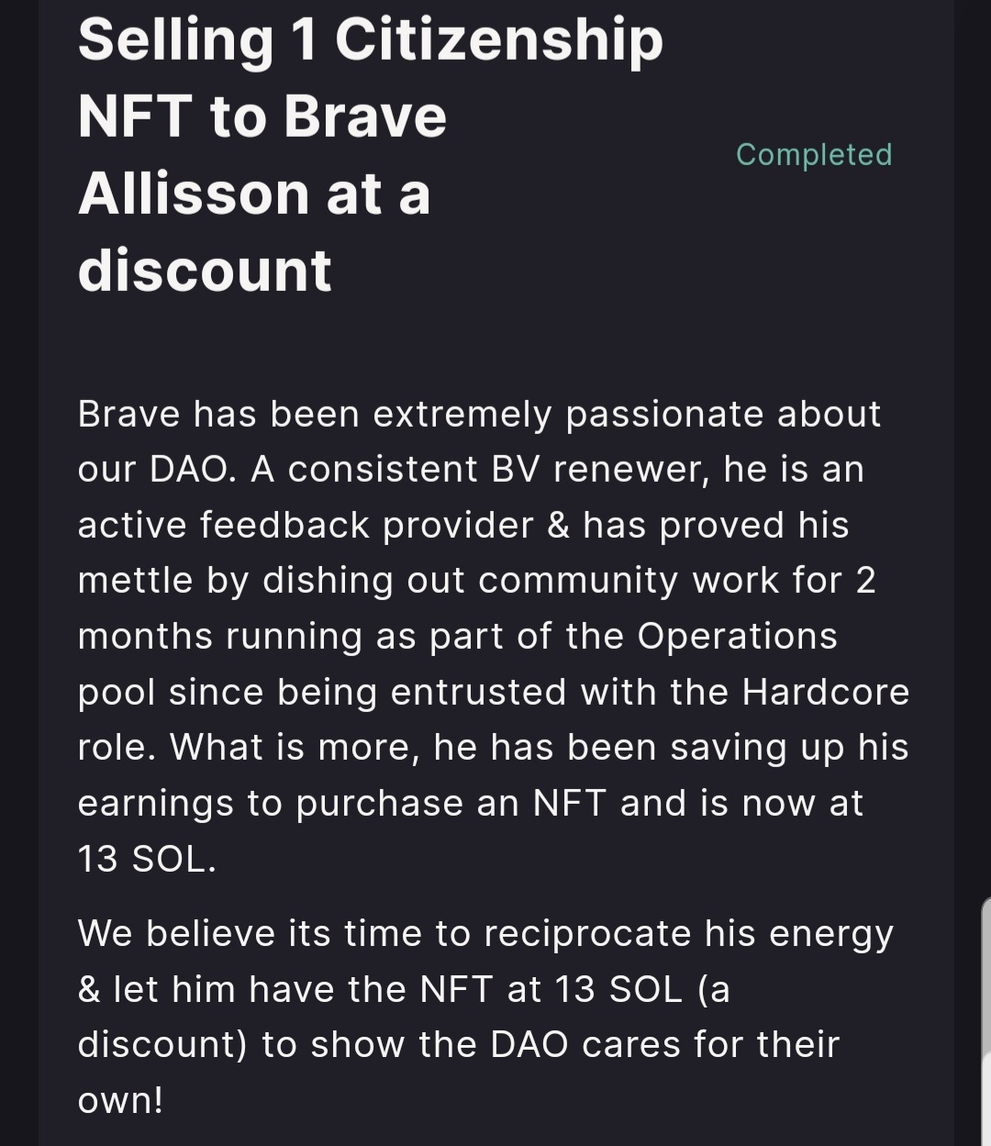
Task: Click "13 SOL." ending the first paragraph
Action: pyautogui.click(x=147, y=859)
